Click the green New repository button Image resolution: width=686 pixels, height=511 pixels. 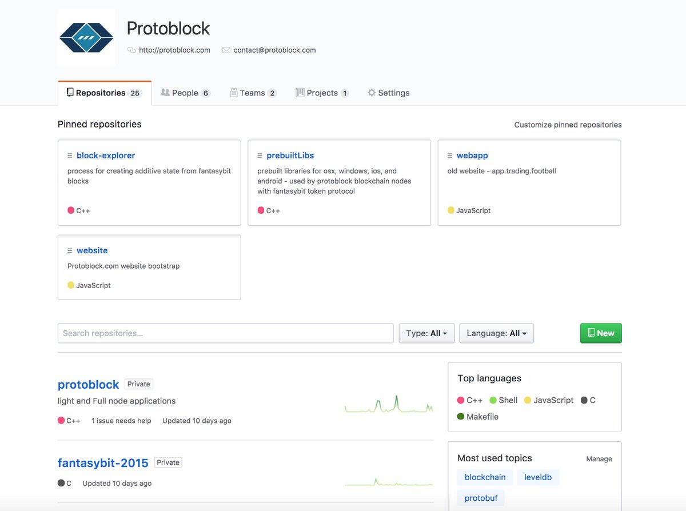pos(601,333)
